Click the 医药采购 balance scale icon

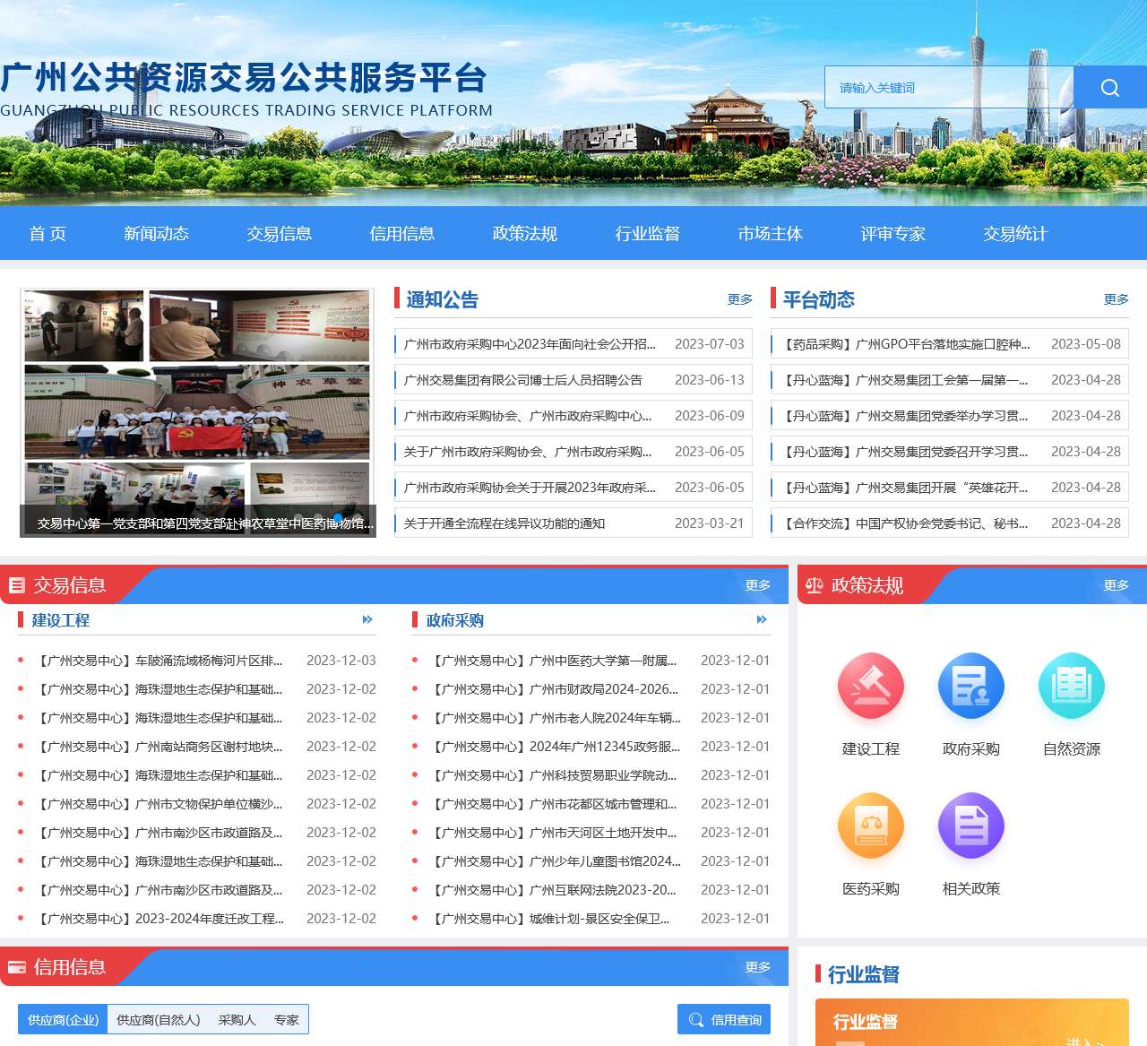[870, 825]
